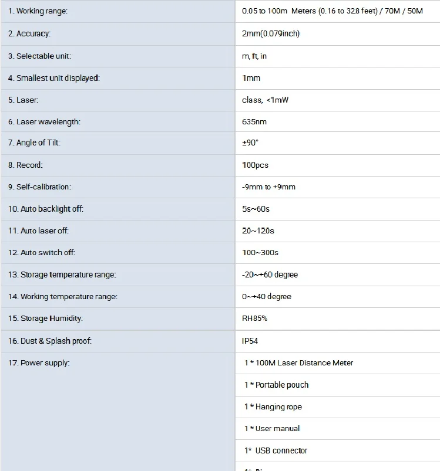The width and height of the screenshot is (440, 471).
Task: Select the 5s~60s backlight off value
Action: 256,209
